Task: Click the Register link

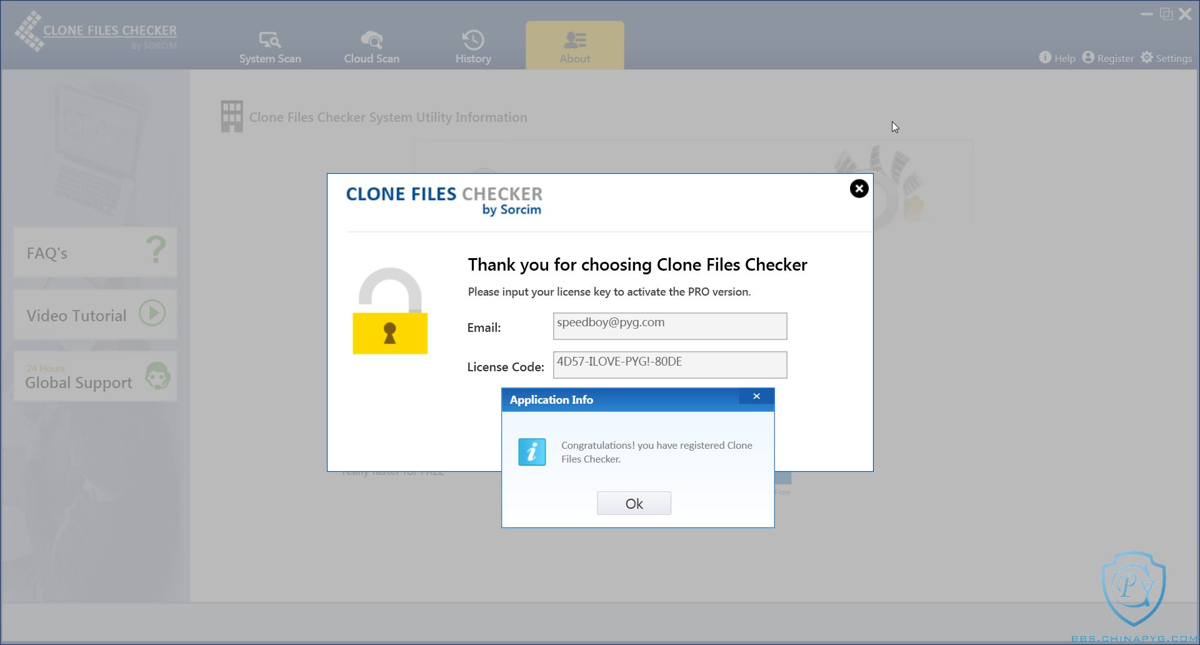Action: click(1107, 57)
